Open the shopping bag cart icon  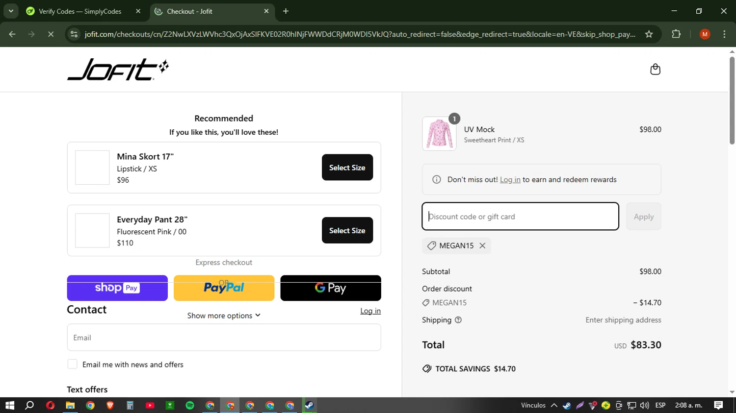(655, 69)
